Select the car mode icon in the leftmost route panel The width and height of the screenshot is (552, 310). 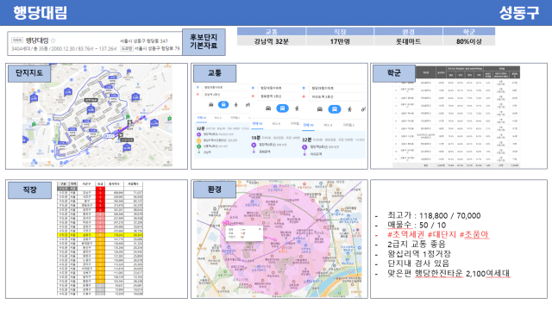(211, 105)
